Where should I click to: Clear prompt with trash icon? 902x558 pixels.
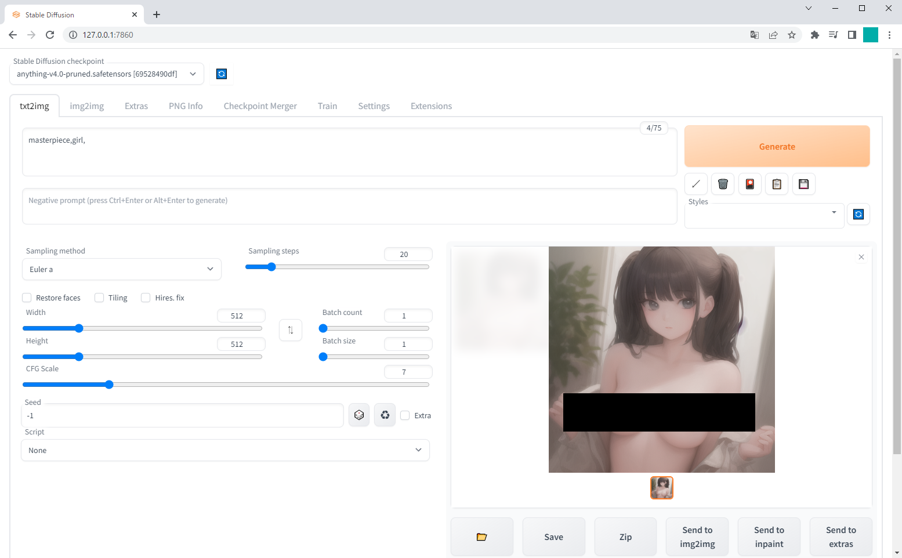[x=723, y=184]
